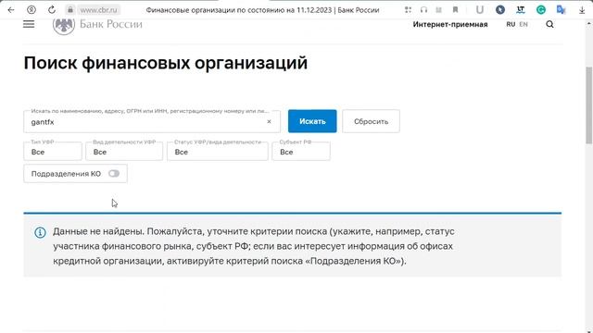Click the Yandex home icon next to back
The height and width of the screenshot is (333, 593).
tap(32, 10)
